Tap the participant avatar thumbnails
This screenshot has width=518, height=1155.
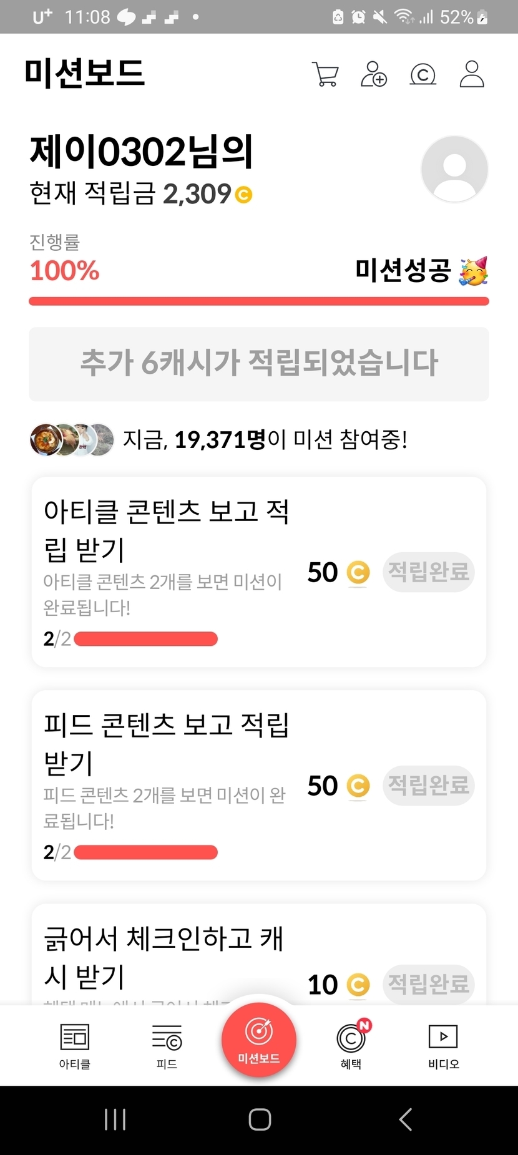point(72,440)
